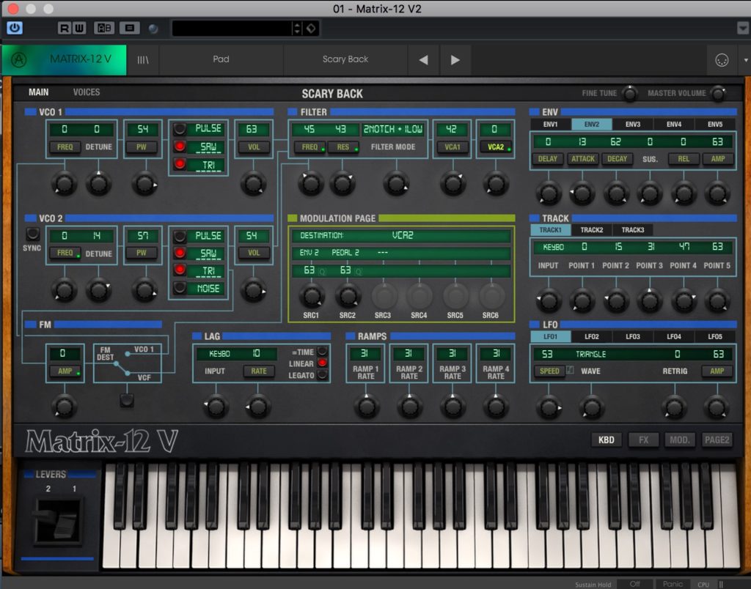Enable the automation Write (W) button
751x589 pixels.
tap(79, 29)
